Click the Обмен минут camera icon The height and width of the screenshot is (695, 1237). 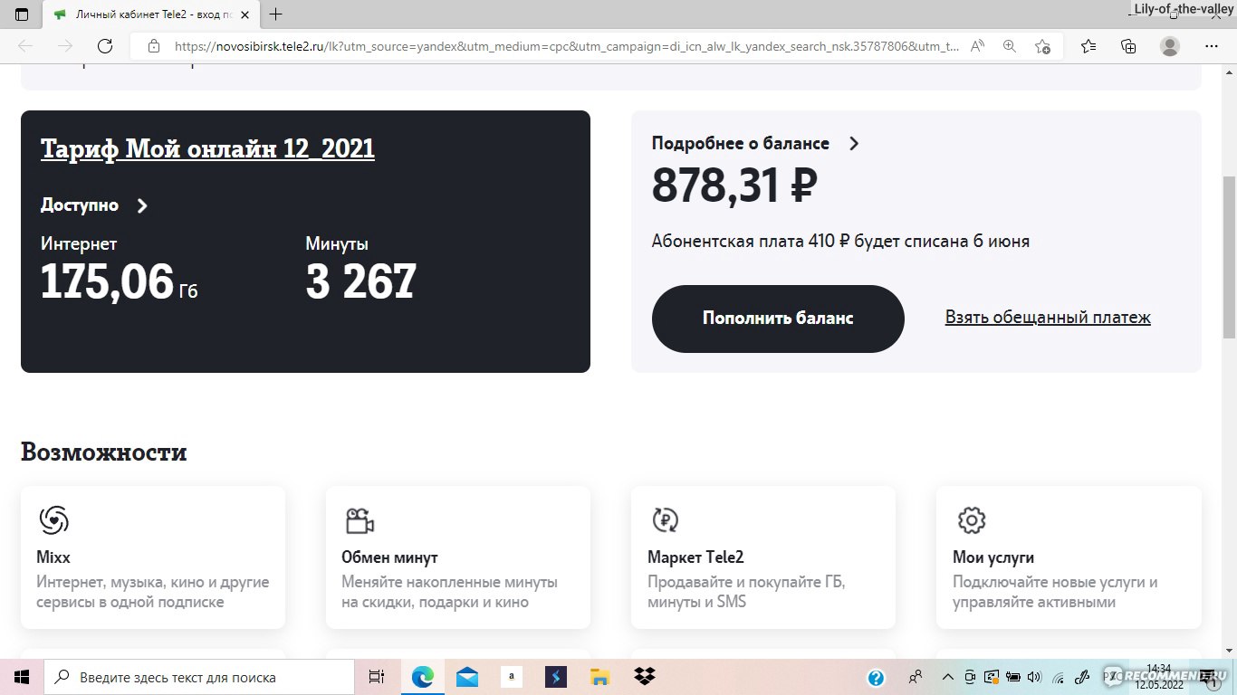pyautogui.click(x=360, y=520)
